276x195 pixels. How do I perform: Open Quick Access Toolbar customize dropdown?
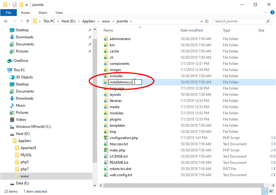tap(27, 5)
